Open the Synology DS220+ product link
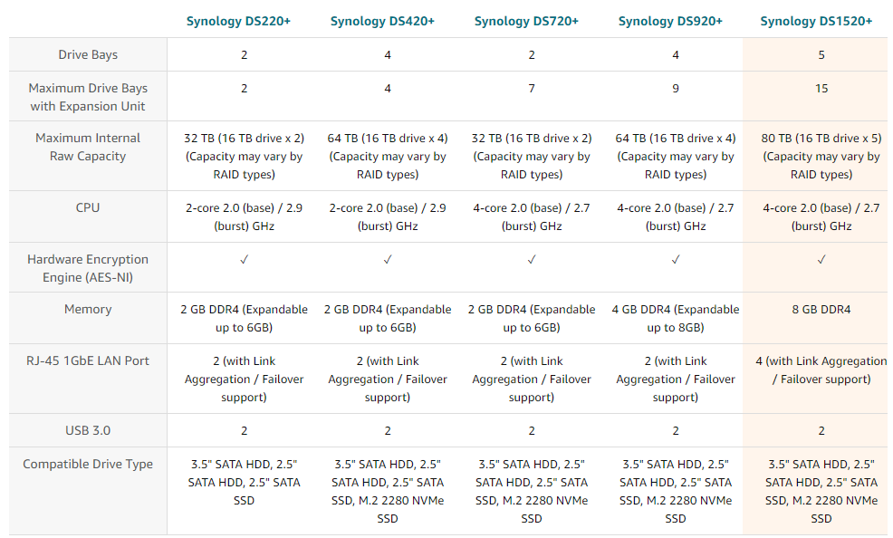The image size is (893, 538). pyautogui.click(x=238, y=21)
